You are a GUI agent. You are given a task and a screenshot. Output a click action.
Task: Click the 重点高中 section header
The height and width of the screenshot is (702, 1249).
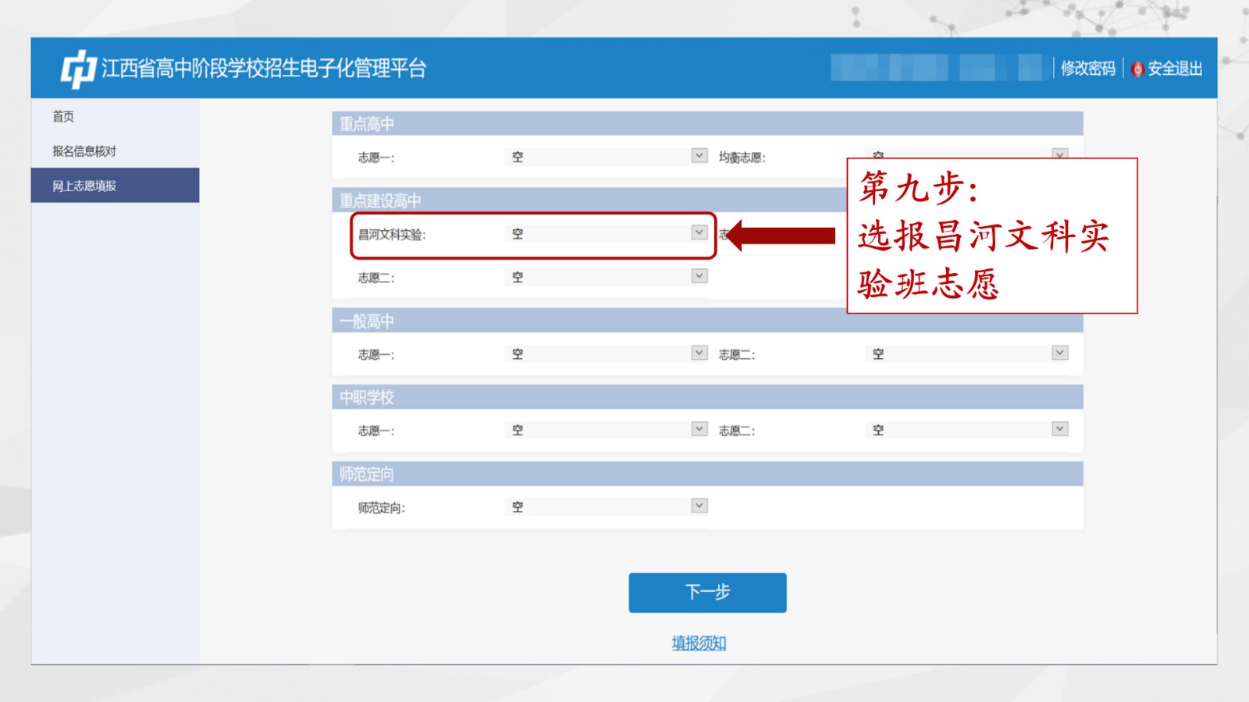pyautogui.click(x=706, y=123)
